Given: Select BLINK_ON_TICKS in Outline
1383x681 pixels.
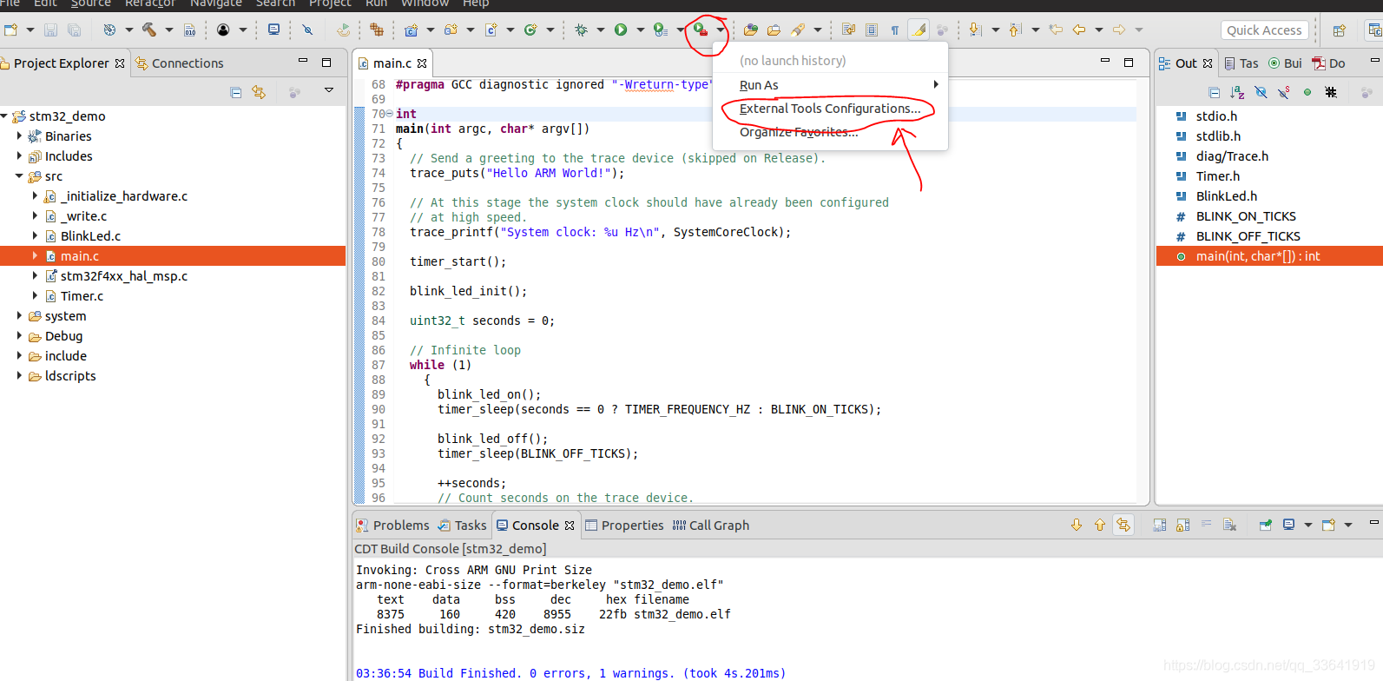Looking at the screenshot, I should [x=1246, y=215].
